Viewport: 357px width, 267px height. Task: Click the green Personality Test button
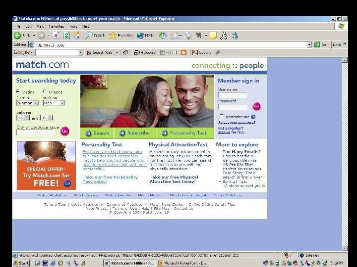(185, 133)
